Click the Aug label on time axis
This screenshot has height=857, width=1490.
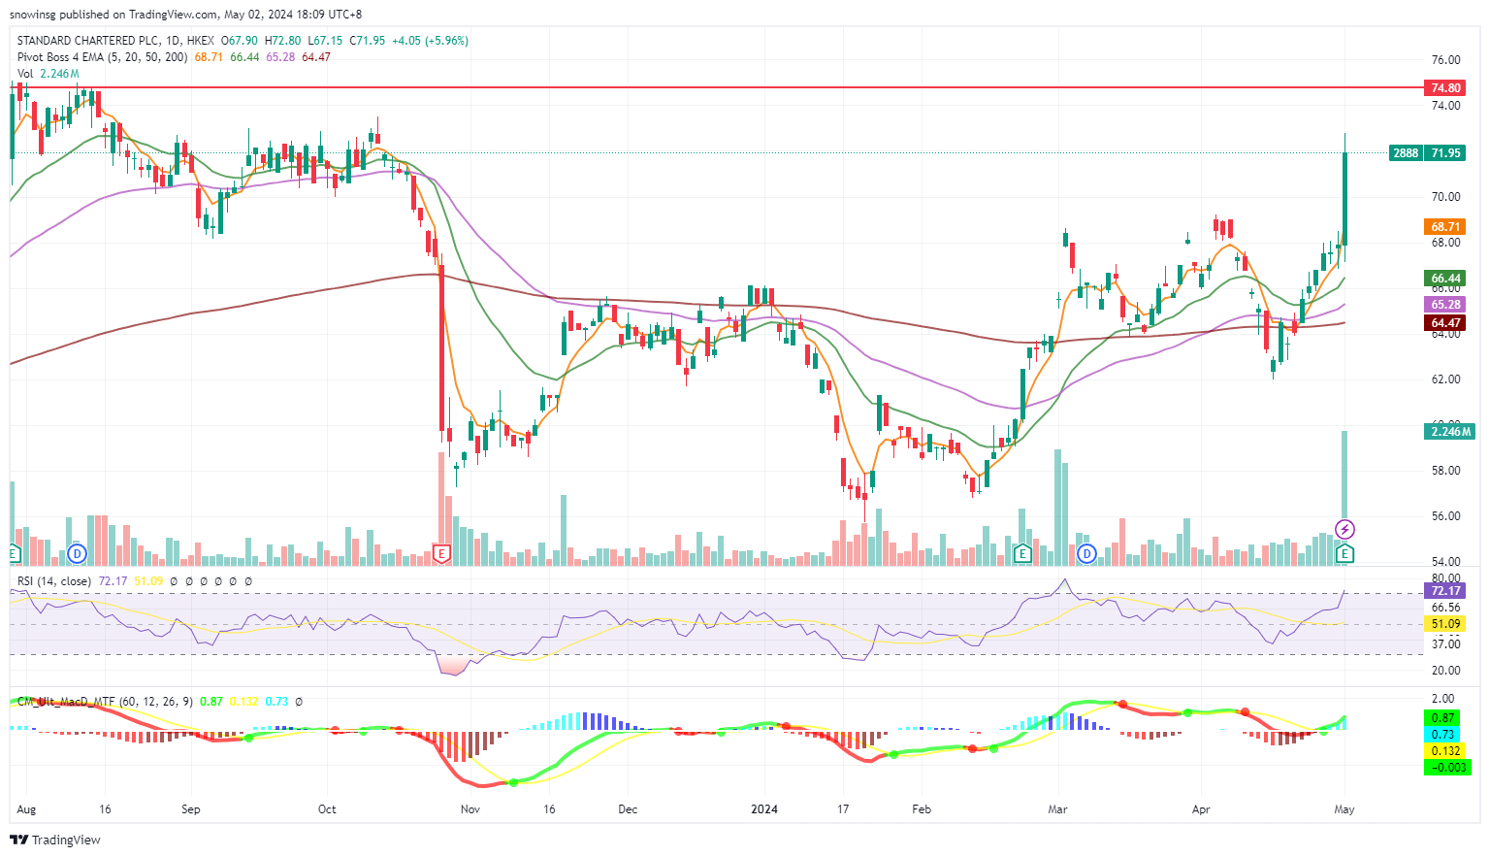[x=26, y=809]
